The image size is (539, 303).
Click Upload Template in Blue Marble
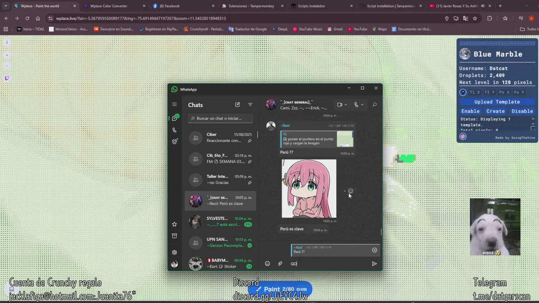497,102
